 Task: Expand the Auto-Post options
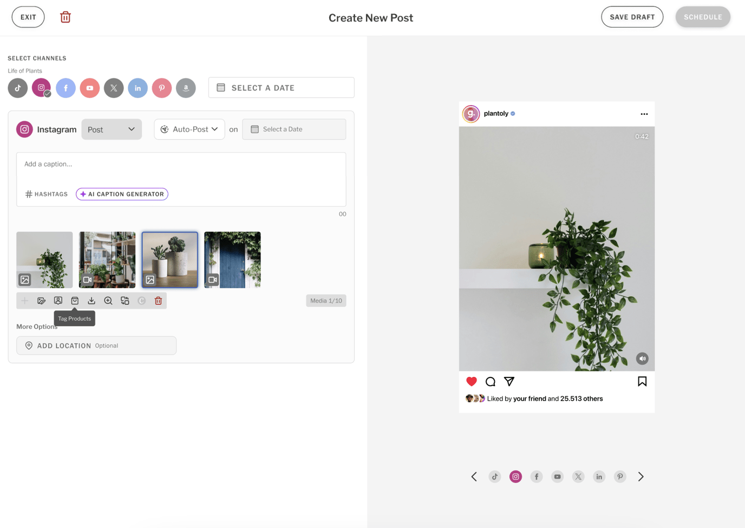(x=189, y=129)
